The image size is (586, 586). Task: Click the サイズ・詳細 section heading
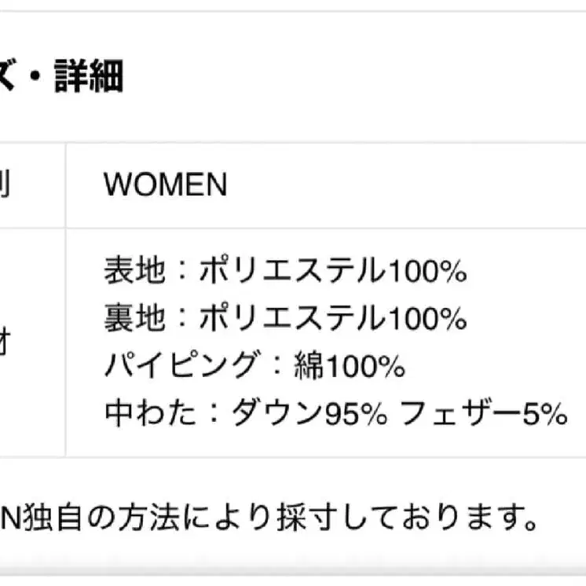[x=61, y=78]
